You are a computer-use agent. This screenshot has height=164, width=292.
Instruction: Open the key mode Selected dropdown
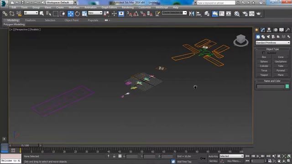point(231,156)
